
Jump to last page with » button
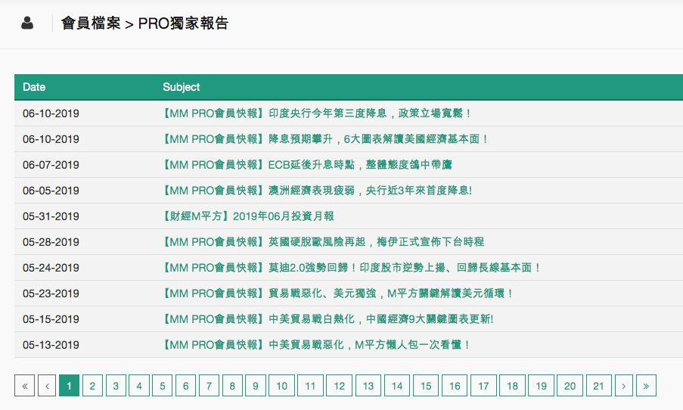pyautogui.click(x=646, y=386)
